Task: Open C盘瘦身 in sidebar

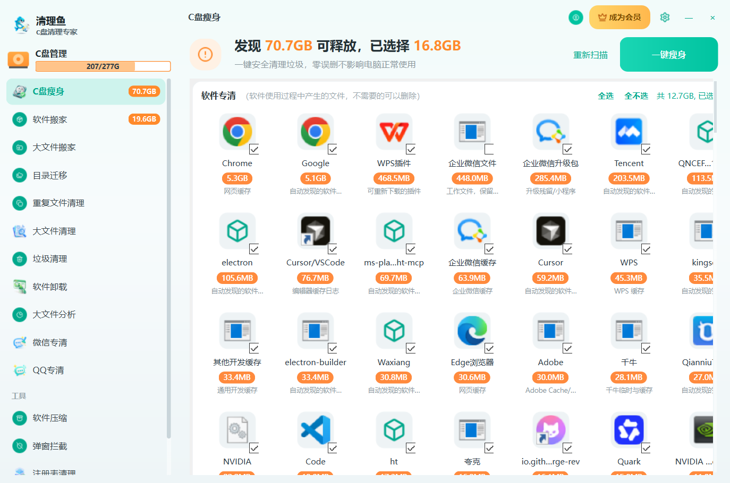Action: click(x=86, y=91)
